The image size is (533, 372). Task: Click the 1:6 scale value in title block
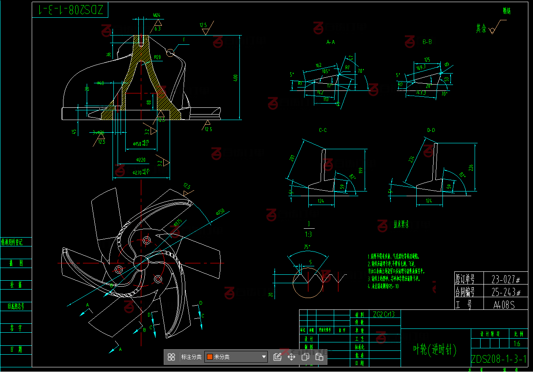(x=517, y=344)
